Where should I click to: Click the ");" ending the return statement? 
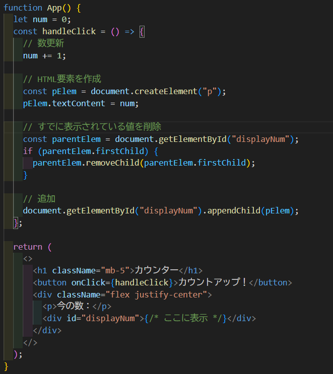click(x=18, y=355)
